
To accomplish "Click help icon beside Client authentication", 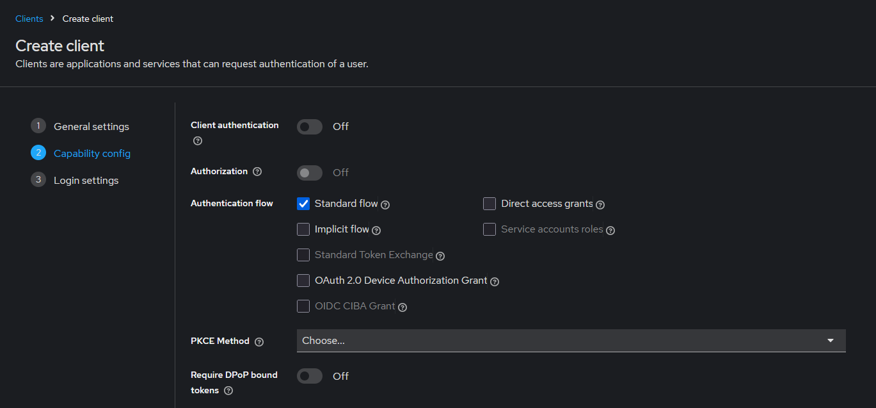I will (x=197, y=141).
